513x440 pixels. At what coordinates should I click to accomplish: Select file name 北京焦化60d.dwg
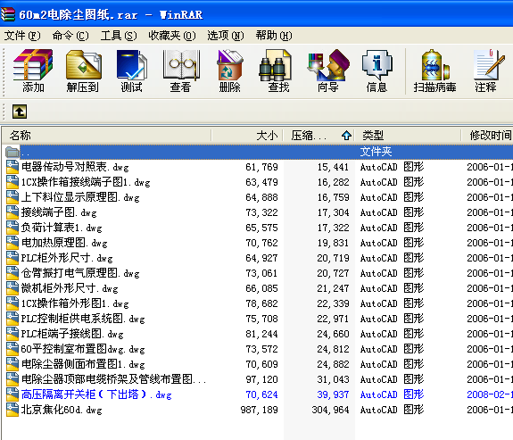click(x=62, y=410)
